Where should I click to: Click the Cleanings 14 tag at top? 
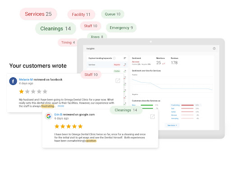click(55, 28)
